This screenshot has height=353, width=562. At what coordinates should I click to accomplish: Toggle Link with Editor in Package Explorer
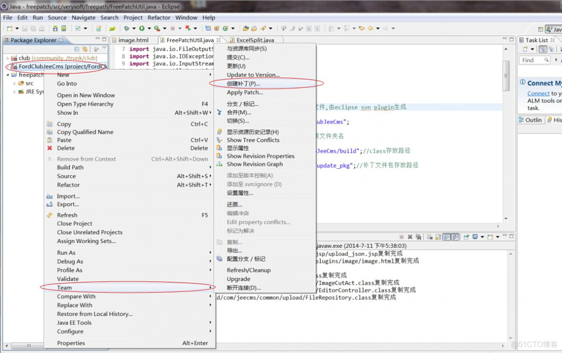point(85,49)
